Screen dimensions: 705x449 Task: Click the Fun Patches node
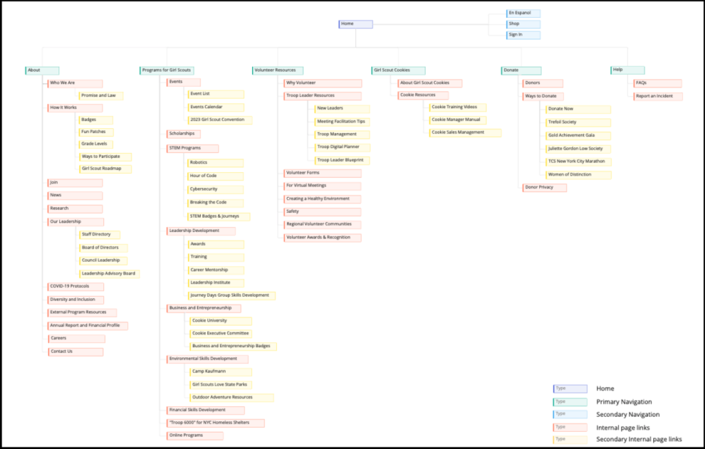pos(96,132)
